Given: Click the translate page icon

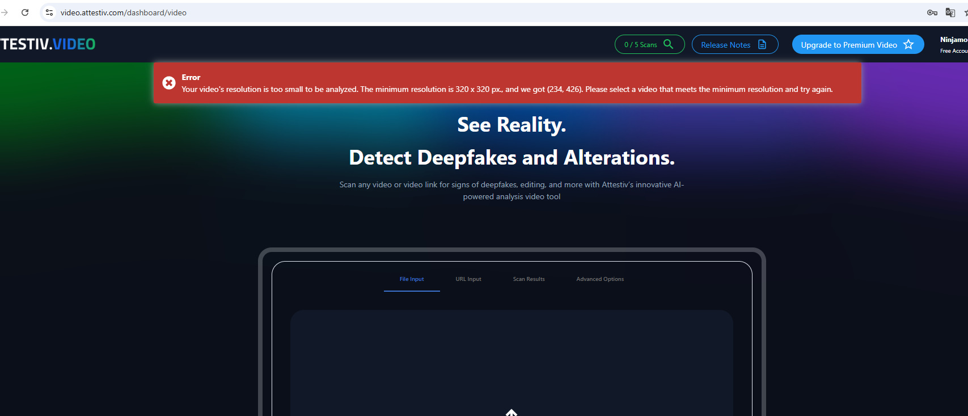Looking at the screenshot, I should pyautogui.click(x=950, y=12).
